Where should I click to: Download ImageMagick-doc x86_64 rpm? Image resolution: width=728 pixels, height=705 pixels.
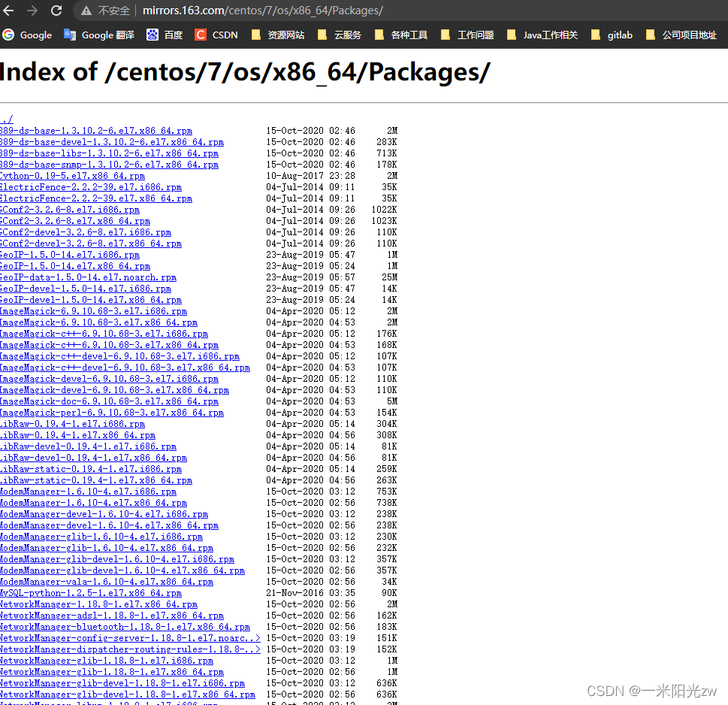click(109, 401)
